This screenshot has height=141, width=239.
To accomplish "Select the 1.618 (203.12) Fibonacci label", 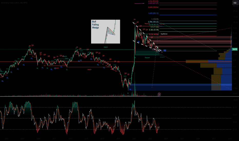I will coord(153,13).
